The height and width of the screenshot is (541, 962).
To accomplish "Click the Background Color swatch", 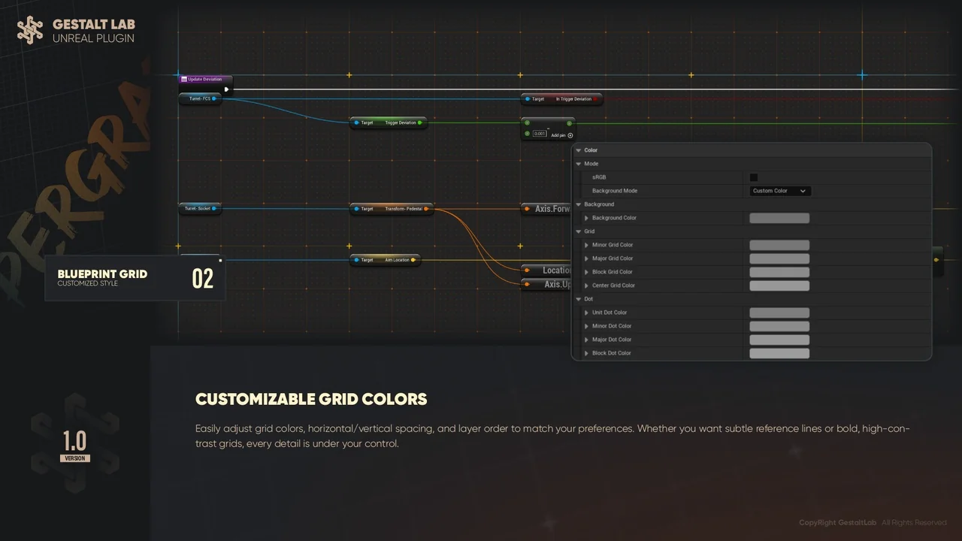I will point(779,218).
